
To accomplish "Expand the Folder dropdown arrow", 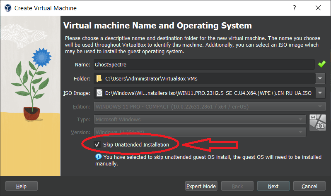I will (321, 78).
